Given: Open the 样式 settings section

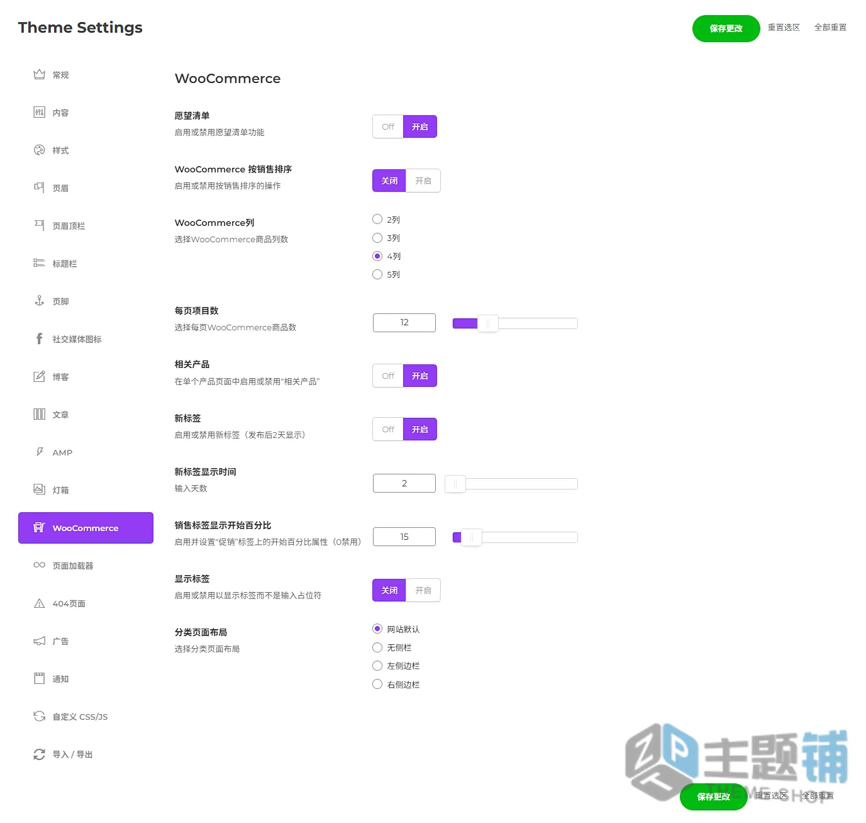Looking at the screenshot, I should click(x=86, y=150).
